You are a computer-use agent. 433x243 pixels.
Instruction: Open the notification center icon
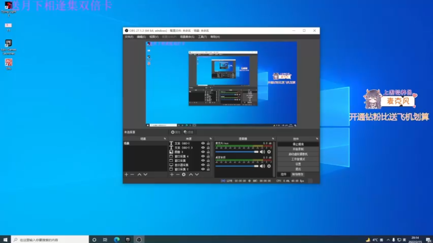428,239
